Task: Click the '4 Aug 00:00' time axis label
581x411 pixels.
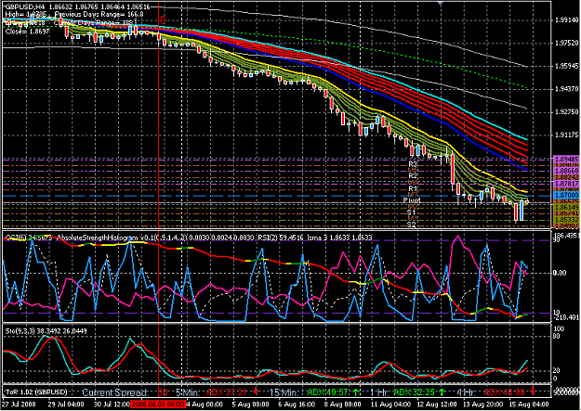Action: (x=205, y=404)
